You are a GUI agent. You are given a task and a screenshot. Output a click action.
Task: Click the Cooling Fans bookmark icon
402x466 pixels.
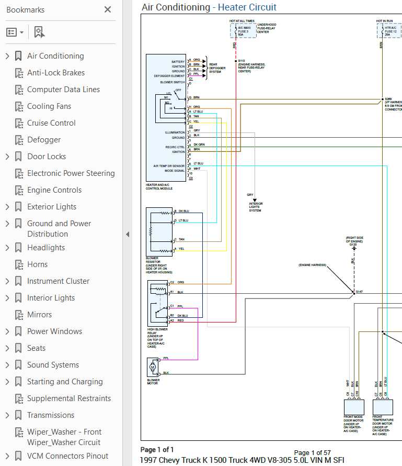tap(19, 106)
